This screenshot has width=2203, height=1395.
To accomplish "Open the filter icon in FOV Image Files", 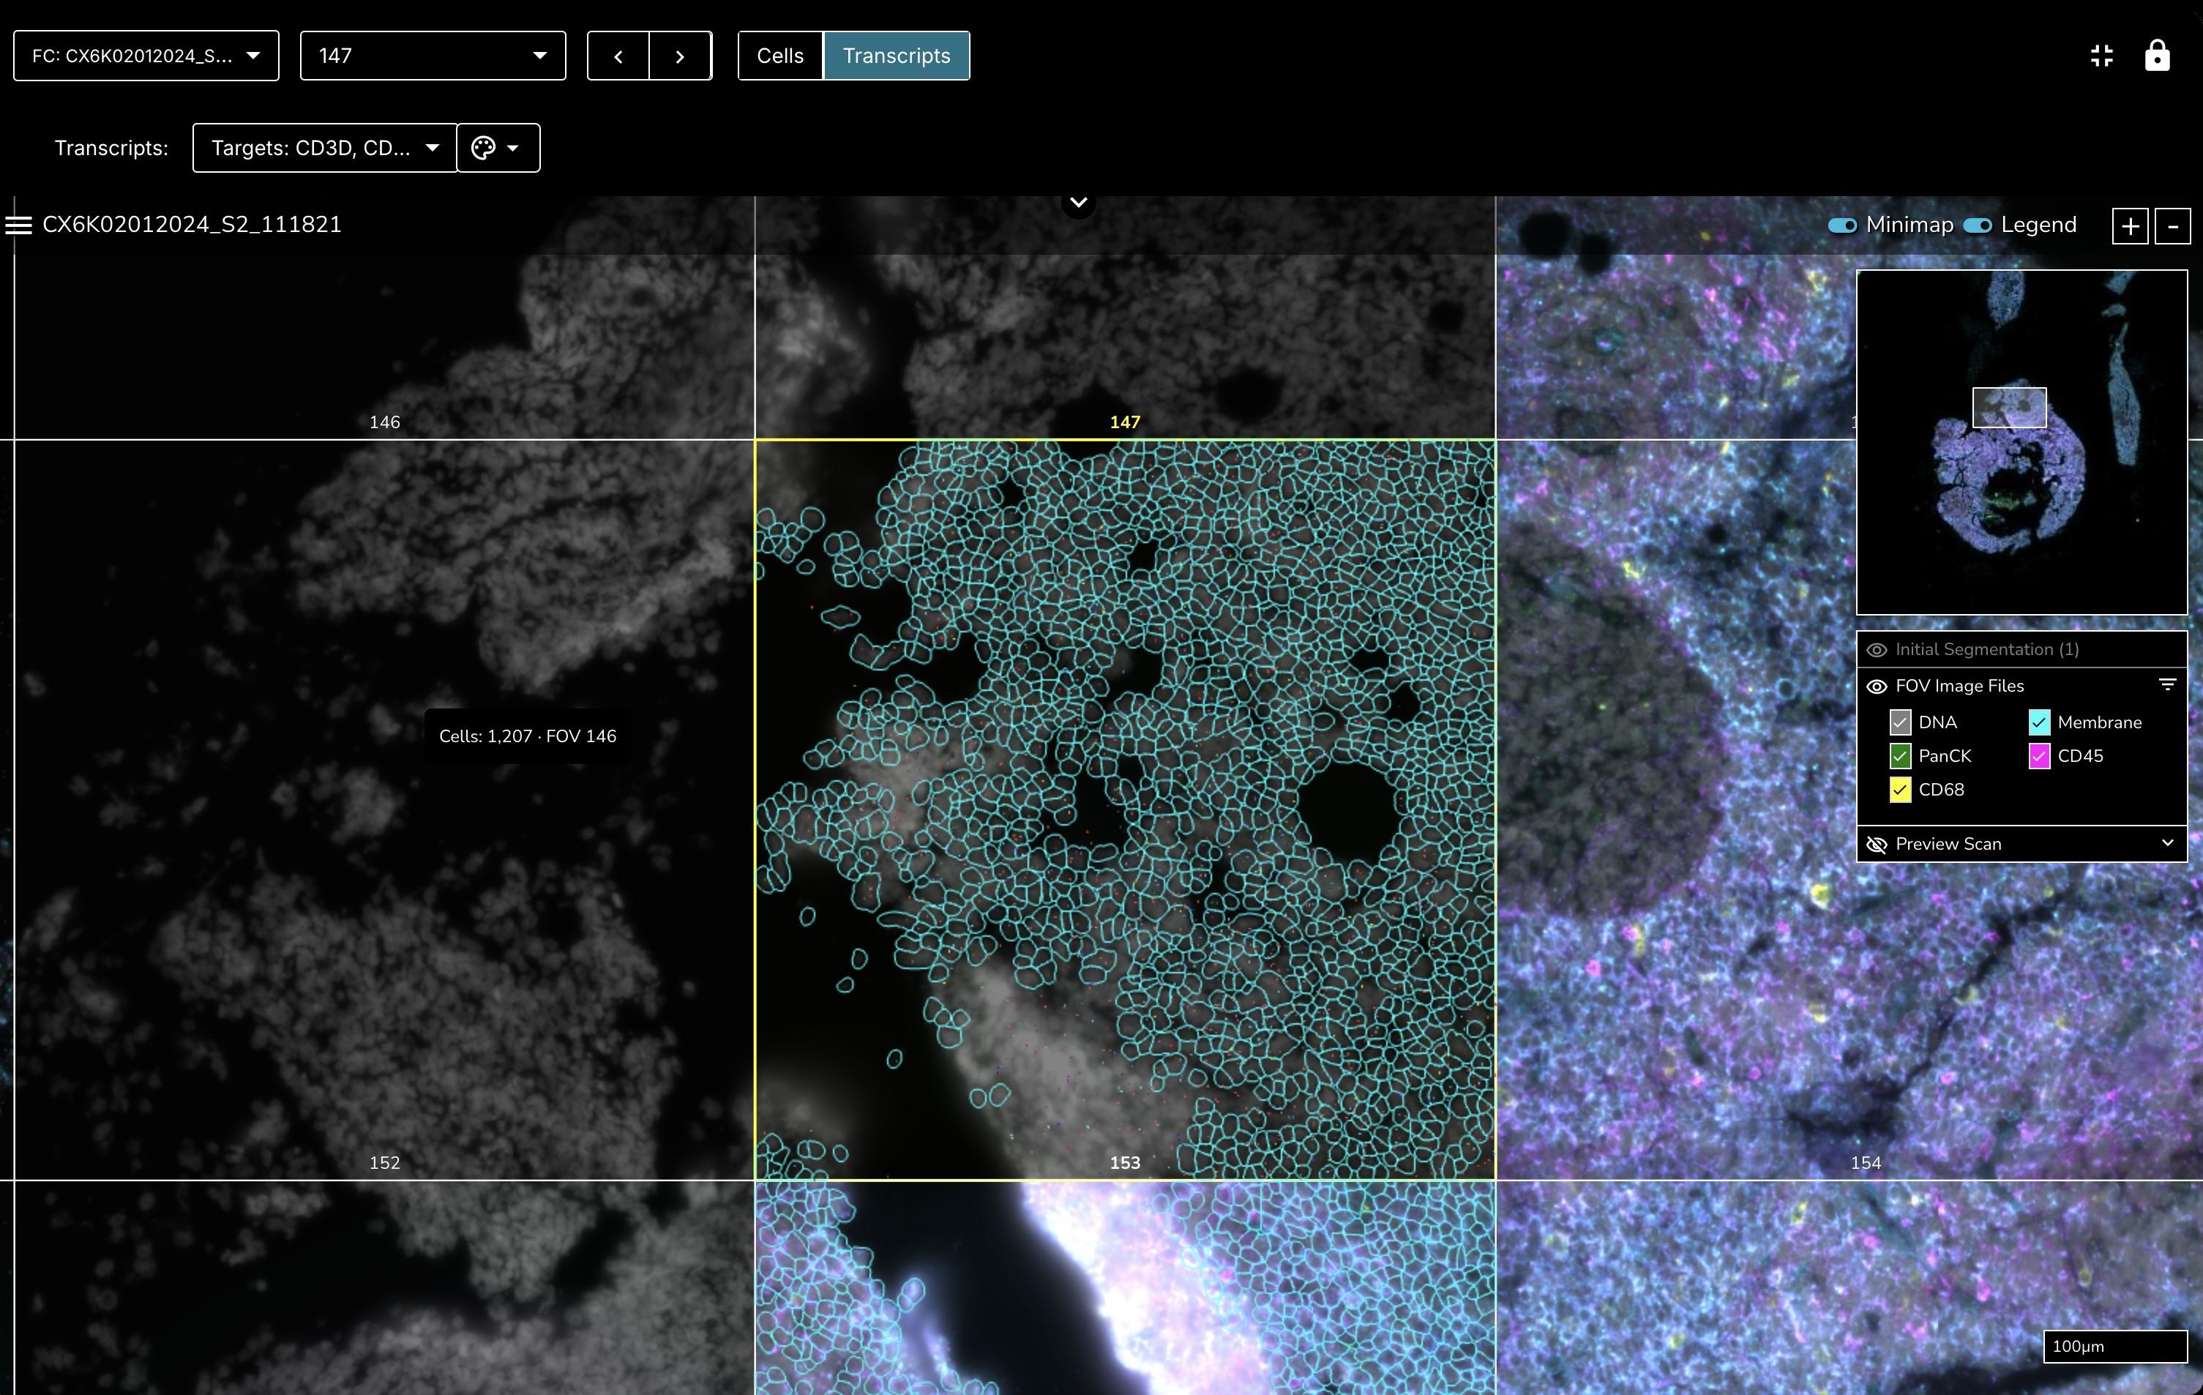I will click(2166, 685).
